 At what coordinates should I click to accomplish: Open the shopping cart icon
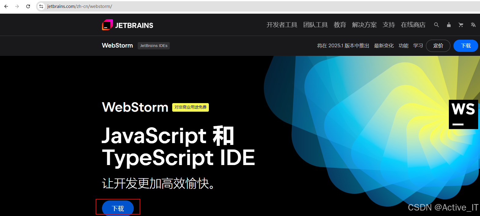(x=461, y=25)
